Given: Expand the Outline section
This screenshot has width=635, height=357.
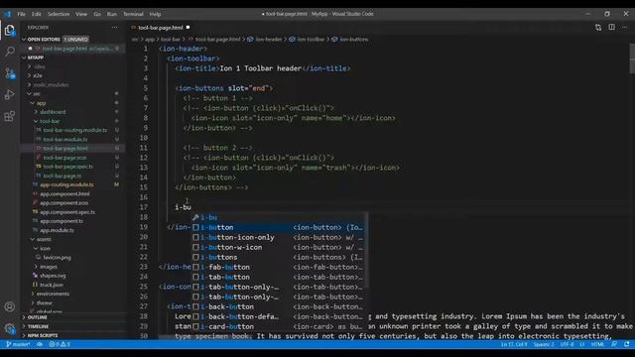Looking at the screenshot, I should [73, 317].
